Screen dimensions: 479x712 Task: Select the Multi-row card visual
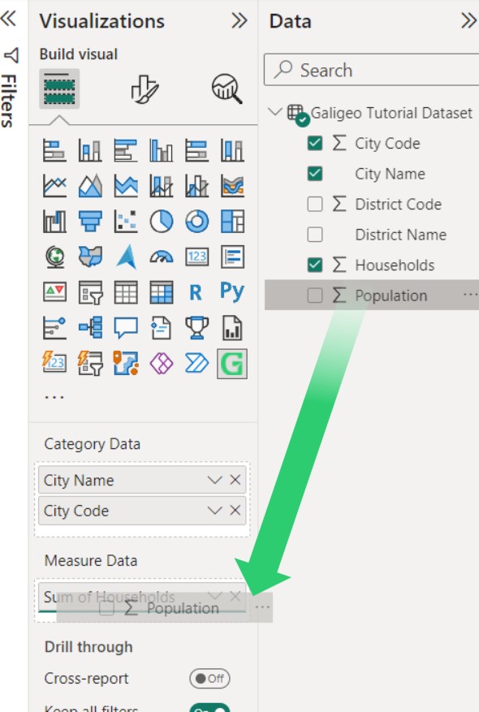(x=232, y=257)
